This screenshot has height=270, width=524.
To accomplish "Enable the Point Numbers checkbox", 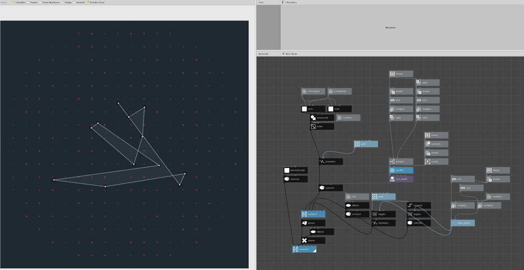I will pyautogui.click(x=40, y=2).
